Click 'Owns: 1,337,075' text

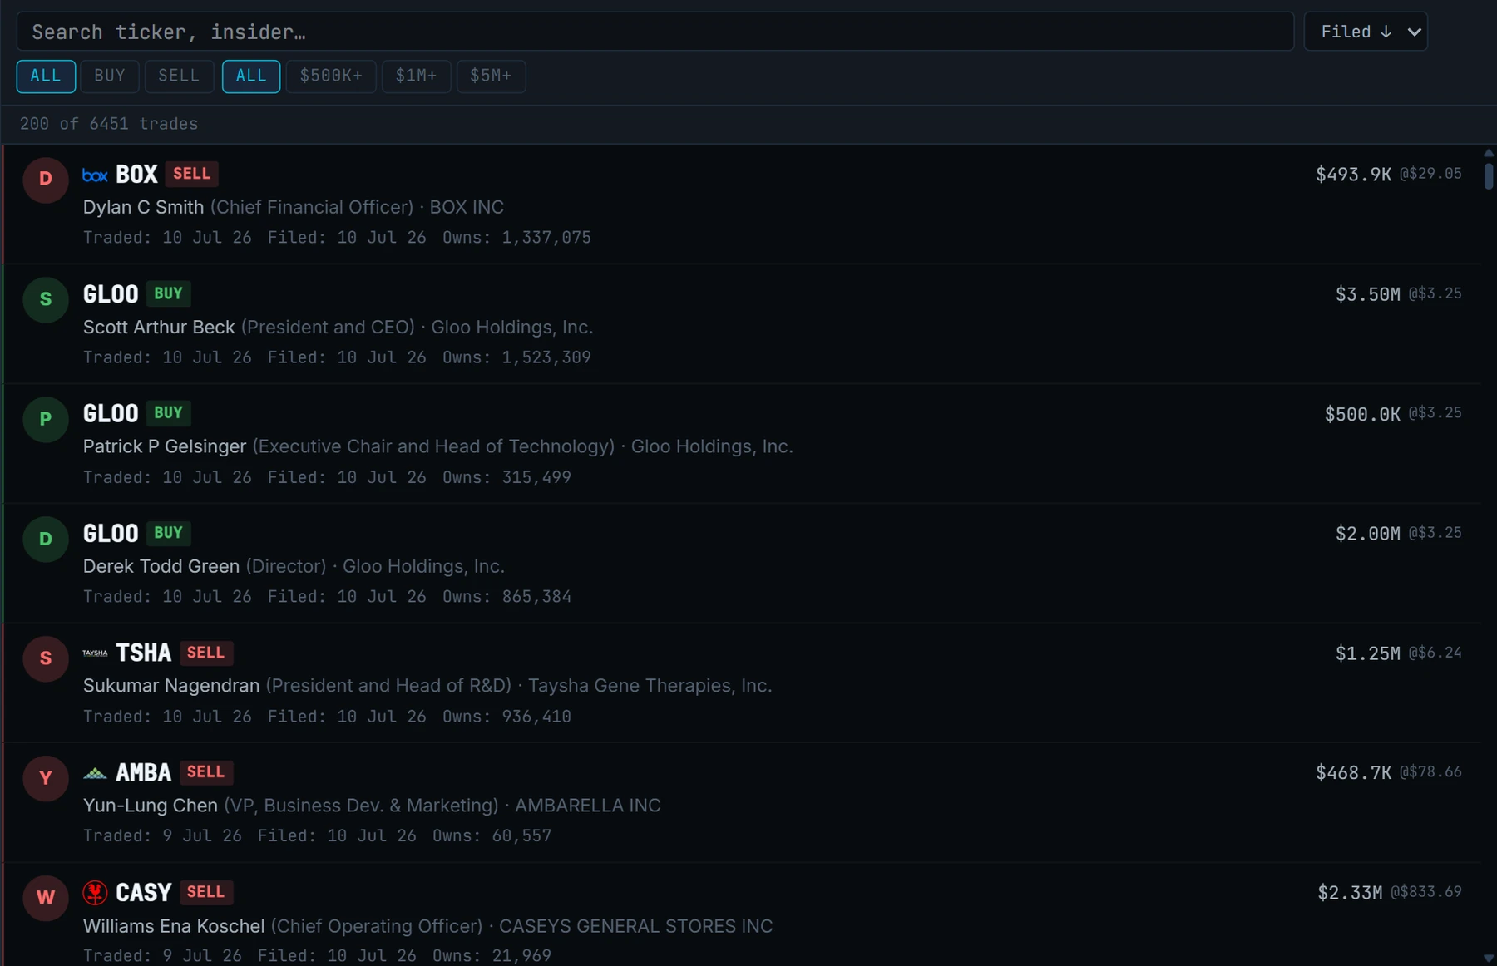[x=516, y=238]
